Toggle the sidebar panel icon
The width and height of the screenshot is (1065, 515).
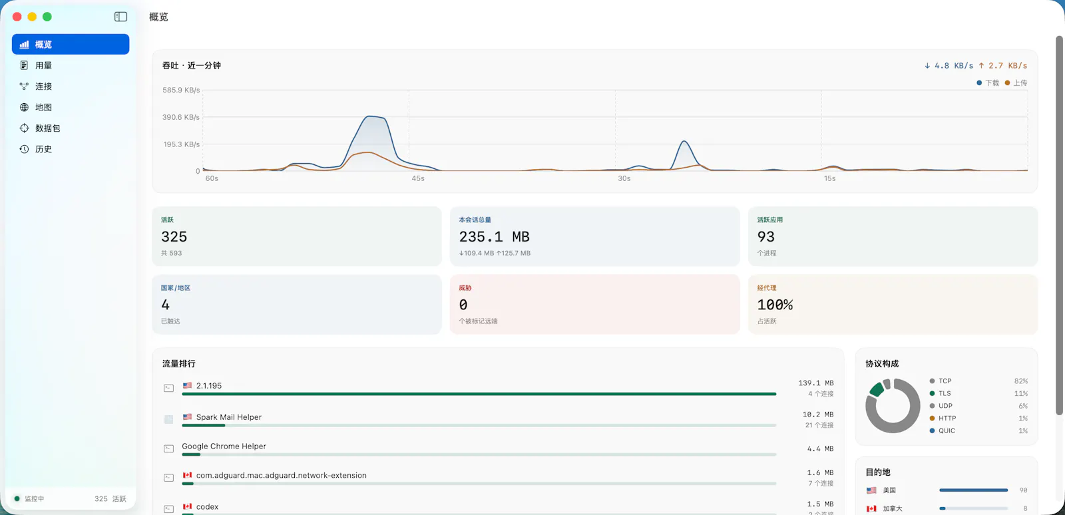[120, 17]
